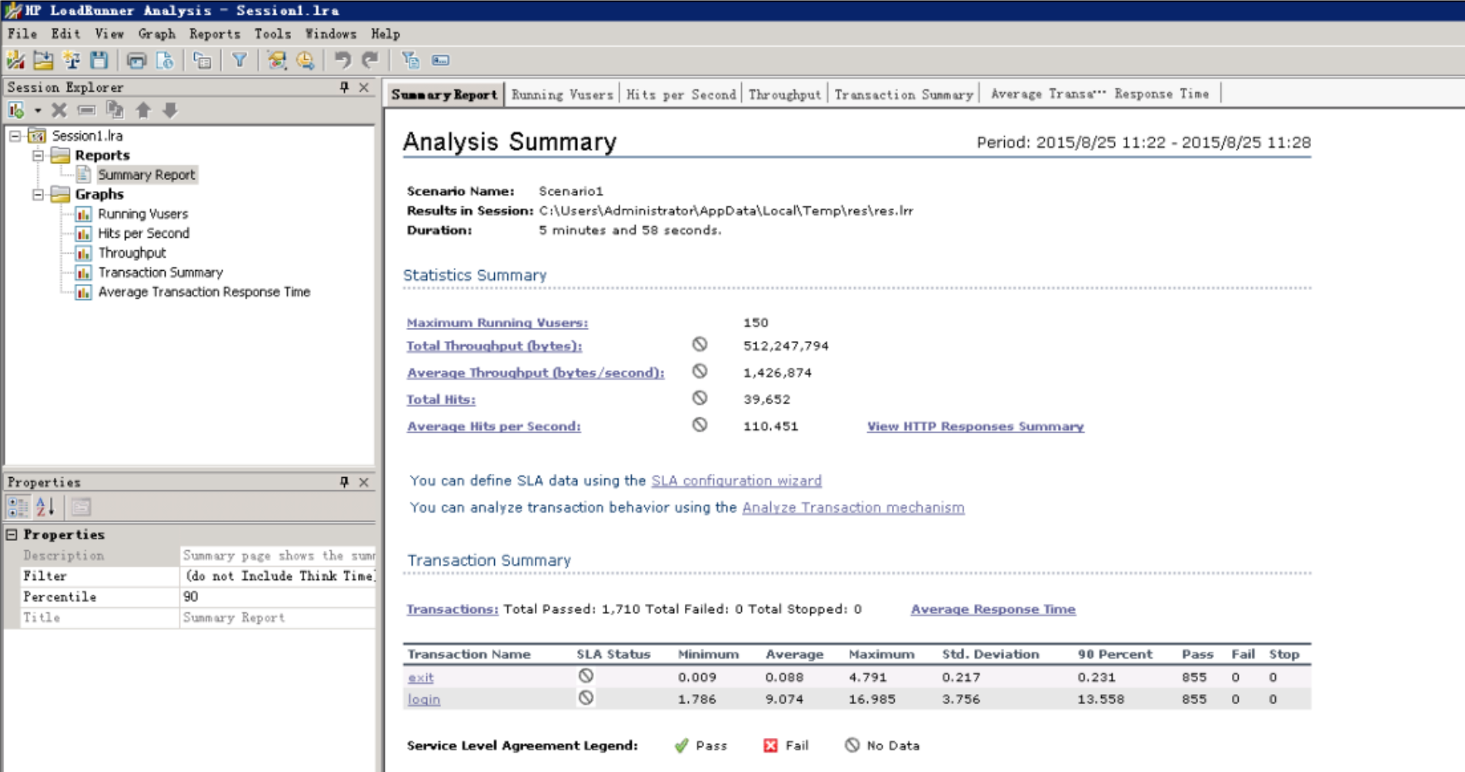Click the Delete X icon in Session Explorer

(59, 110)
